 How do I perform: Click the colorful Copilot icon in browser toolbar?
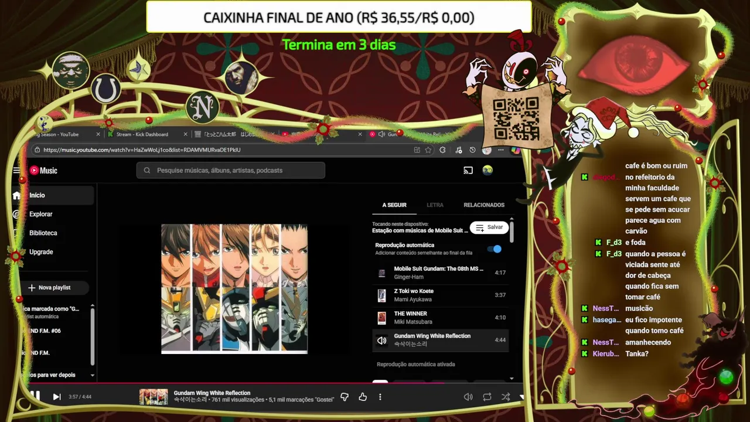click(x=515, y=150)
